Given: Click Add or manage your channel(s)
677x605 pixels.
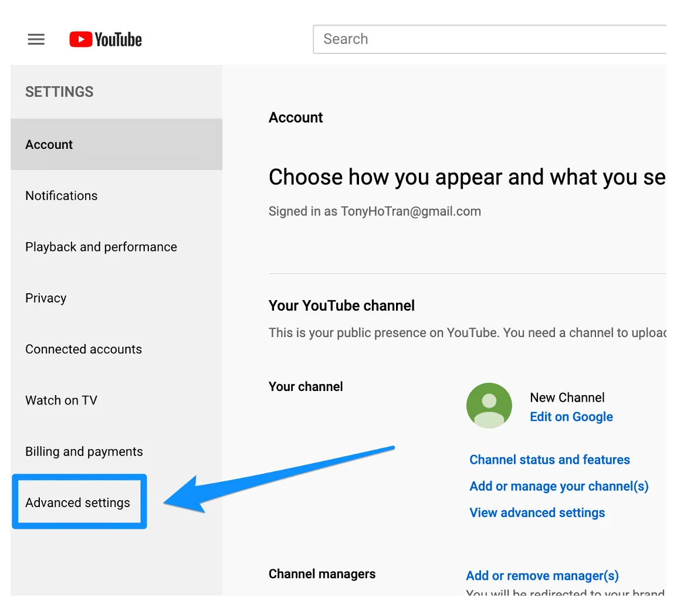Looking at the screenshot, I should (558, 486).
